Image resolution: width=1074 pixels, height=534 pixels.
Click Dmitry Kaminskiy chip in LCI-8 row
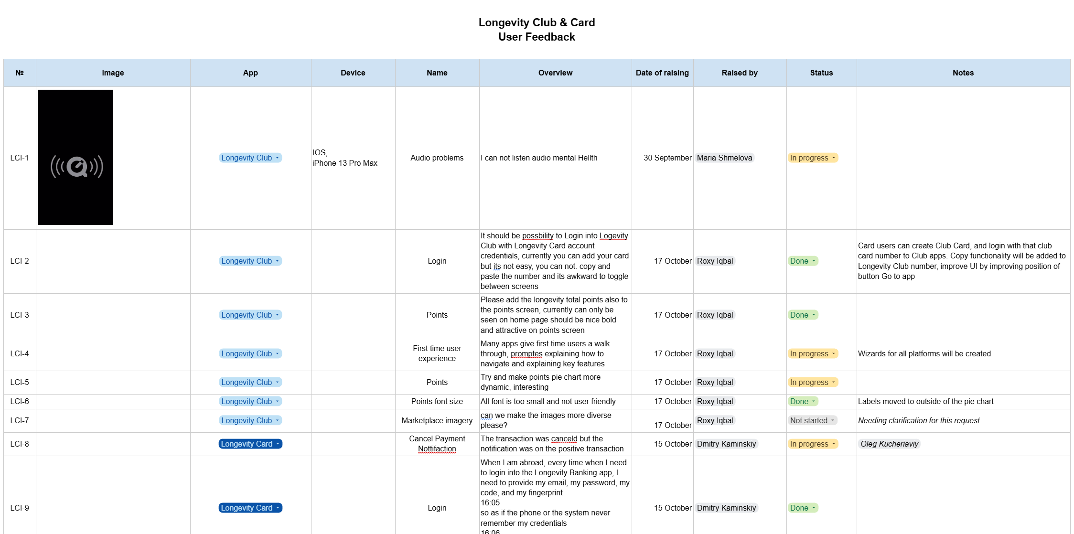point(726,444)
